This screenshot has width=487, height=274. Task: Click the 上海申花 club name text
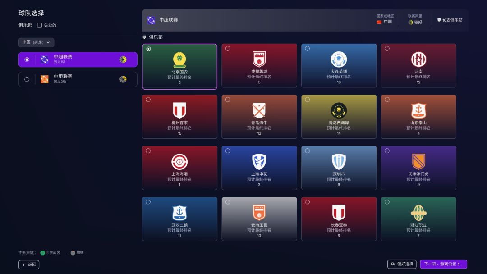259,174
